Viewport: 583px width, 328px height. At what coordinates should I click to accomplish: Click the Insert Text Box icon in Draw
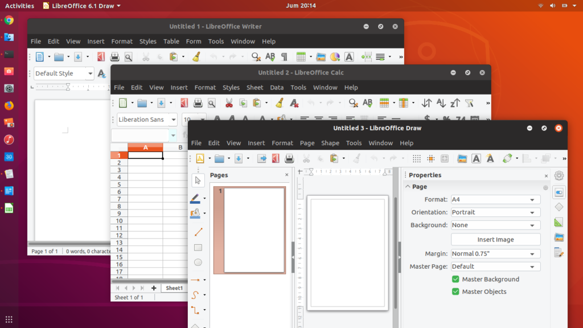coord(477,158)
